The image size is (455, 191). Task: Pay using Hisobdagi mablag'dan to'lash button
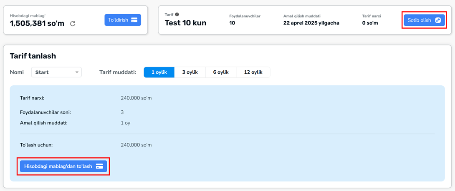pyautogui.click(x=58, y=166)
